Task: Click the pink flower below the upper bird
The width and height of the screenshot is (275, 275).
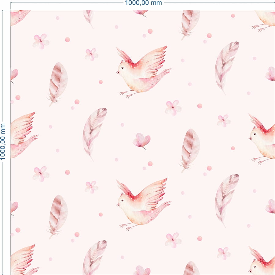Action: click(173, 108)
